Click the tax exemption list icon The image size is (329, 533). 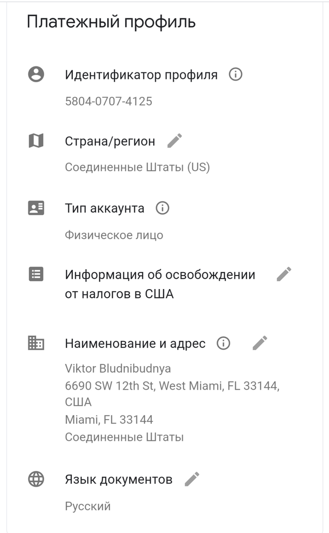[36, 274]
